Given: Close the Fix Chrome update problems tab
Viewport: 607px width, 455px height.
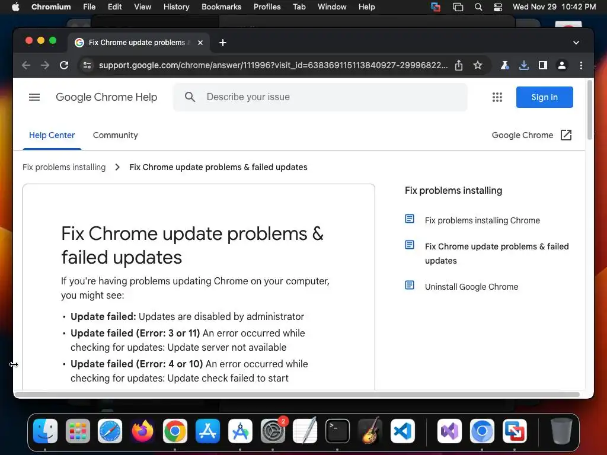Looking at the screenshot, I should (200, 43).
